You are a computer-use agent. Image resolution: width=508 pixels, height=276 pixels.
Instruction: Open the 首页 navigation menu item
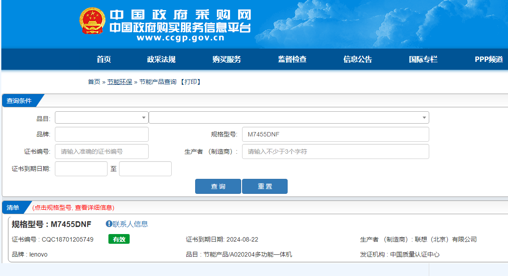pyautogui.click(x=104, y=59)
